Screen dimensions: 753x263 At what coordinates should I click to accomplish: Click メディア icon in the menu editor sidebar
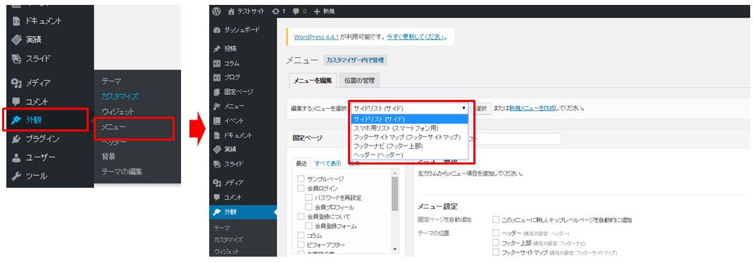(x=217, y=183)
